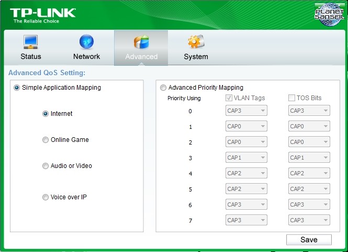This screenshot has width=348, height=252.
Task: Click the Network globe icon
Action: [86, 41]
